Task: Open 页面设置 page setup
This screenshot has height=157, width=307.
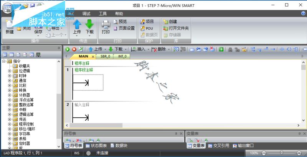Action: 124,28
